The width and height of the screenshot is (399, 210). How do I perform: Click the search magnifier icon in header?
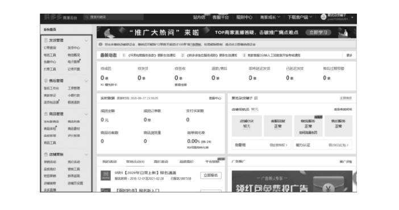pyautogui.click(x=86, y=17)
